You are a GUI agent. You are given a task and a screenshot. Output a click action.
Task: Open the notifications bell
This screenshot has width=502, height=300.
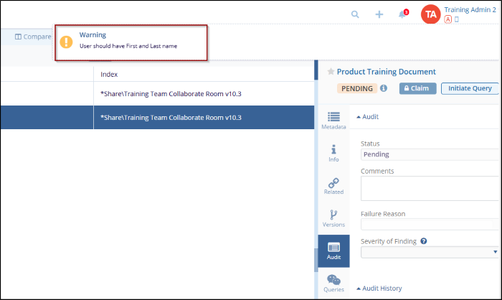pyautogui.click(x=402, y=14)
